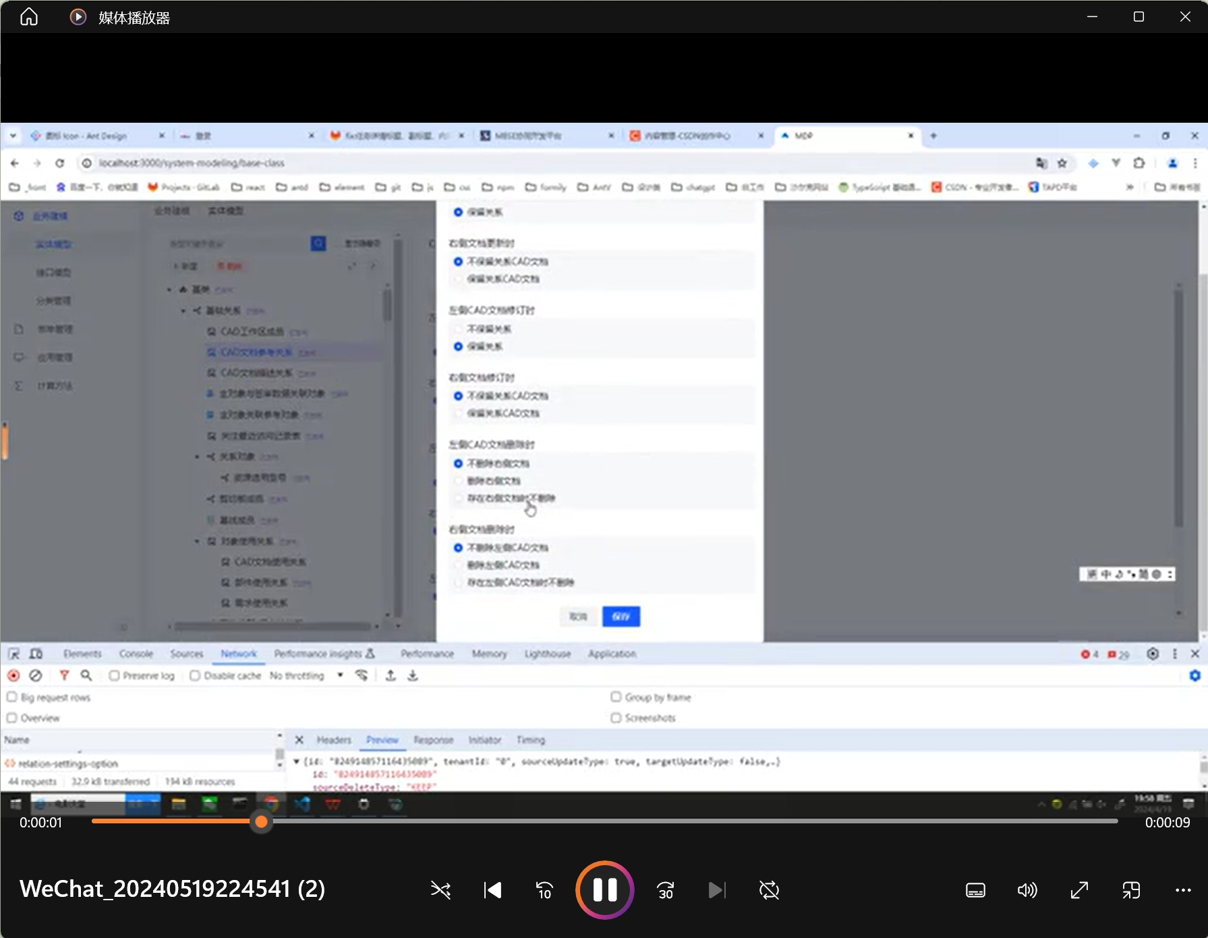Open a new browser tab

coord(933,136)
